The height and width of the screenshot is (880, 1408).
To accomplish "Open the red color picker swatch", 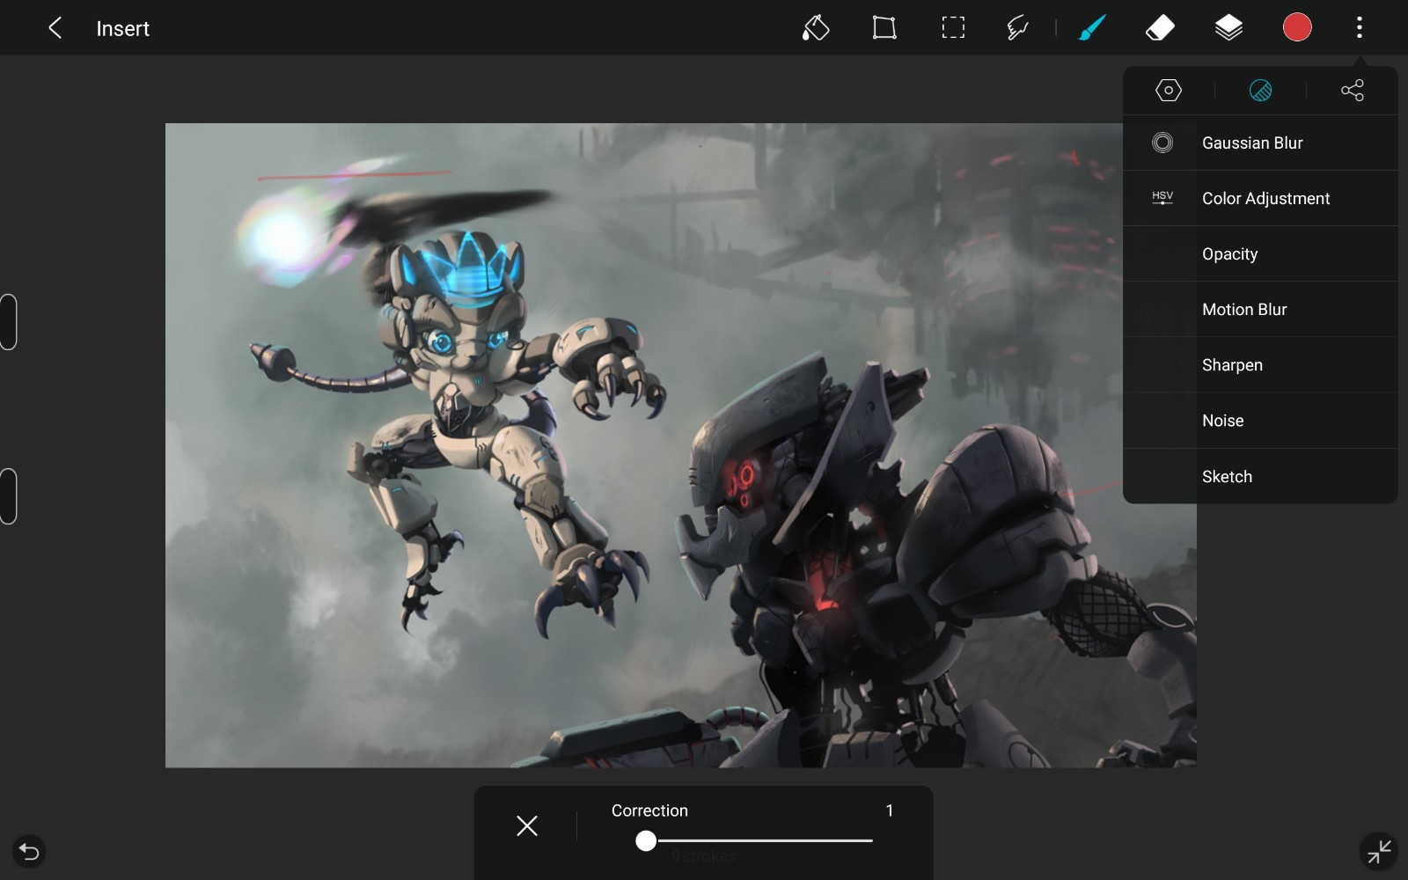I will click(1296, 27).
